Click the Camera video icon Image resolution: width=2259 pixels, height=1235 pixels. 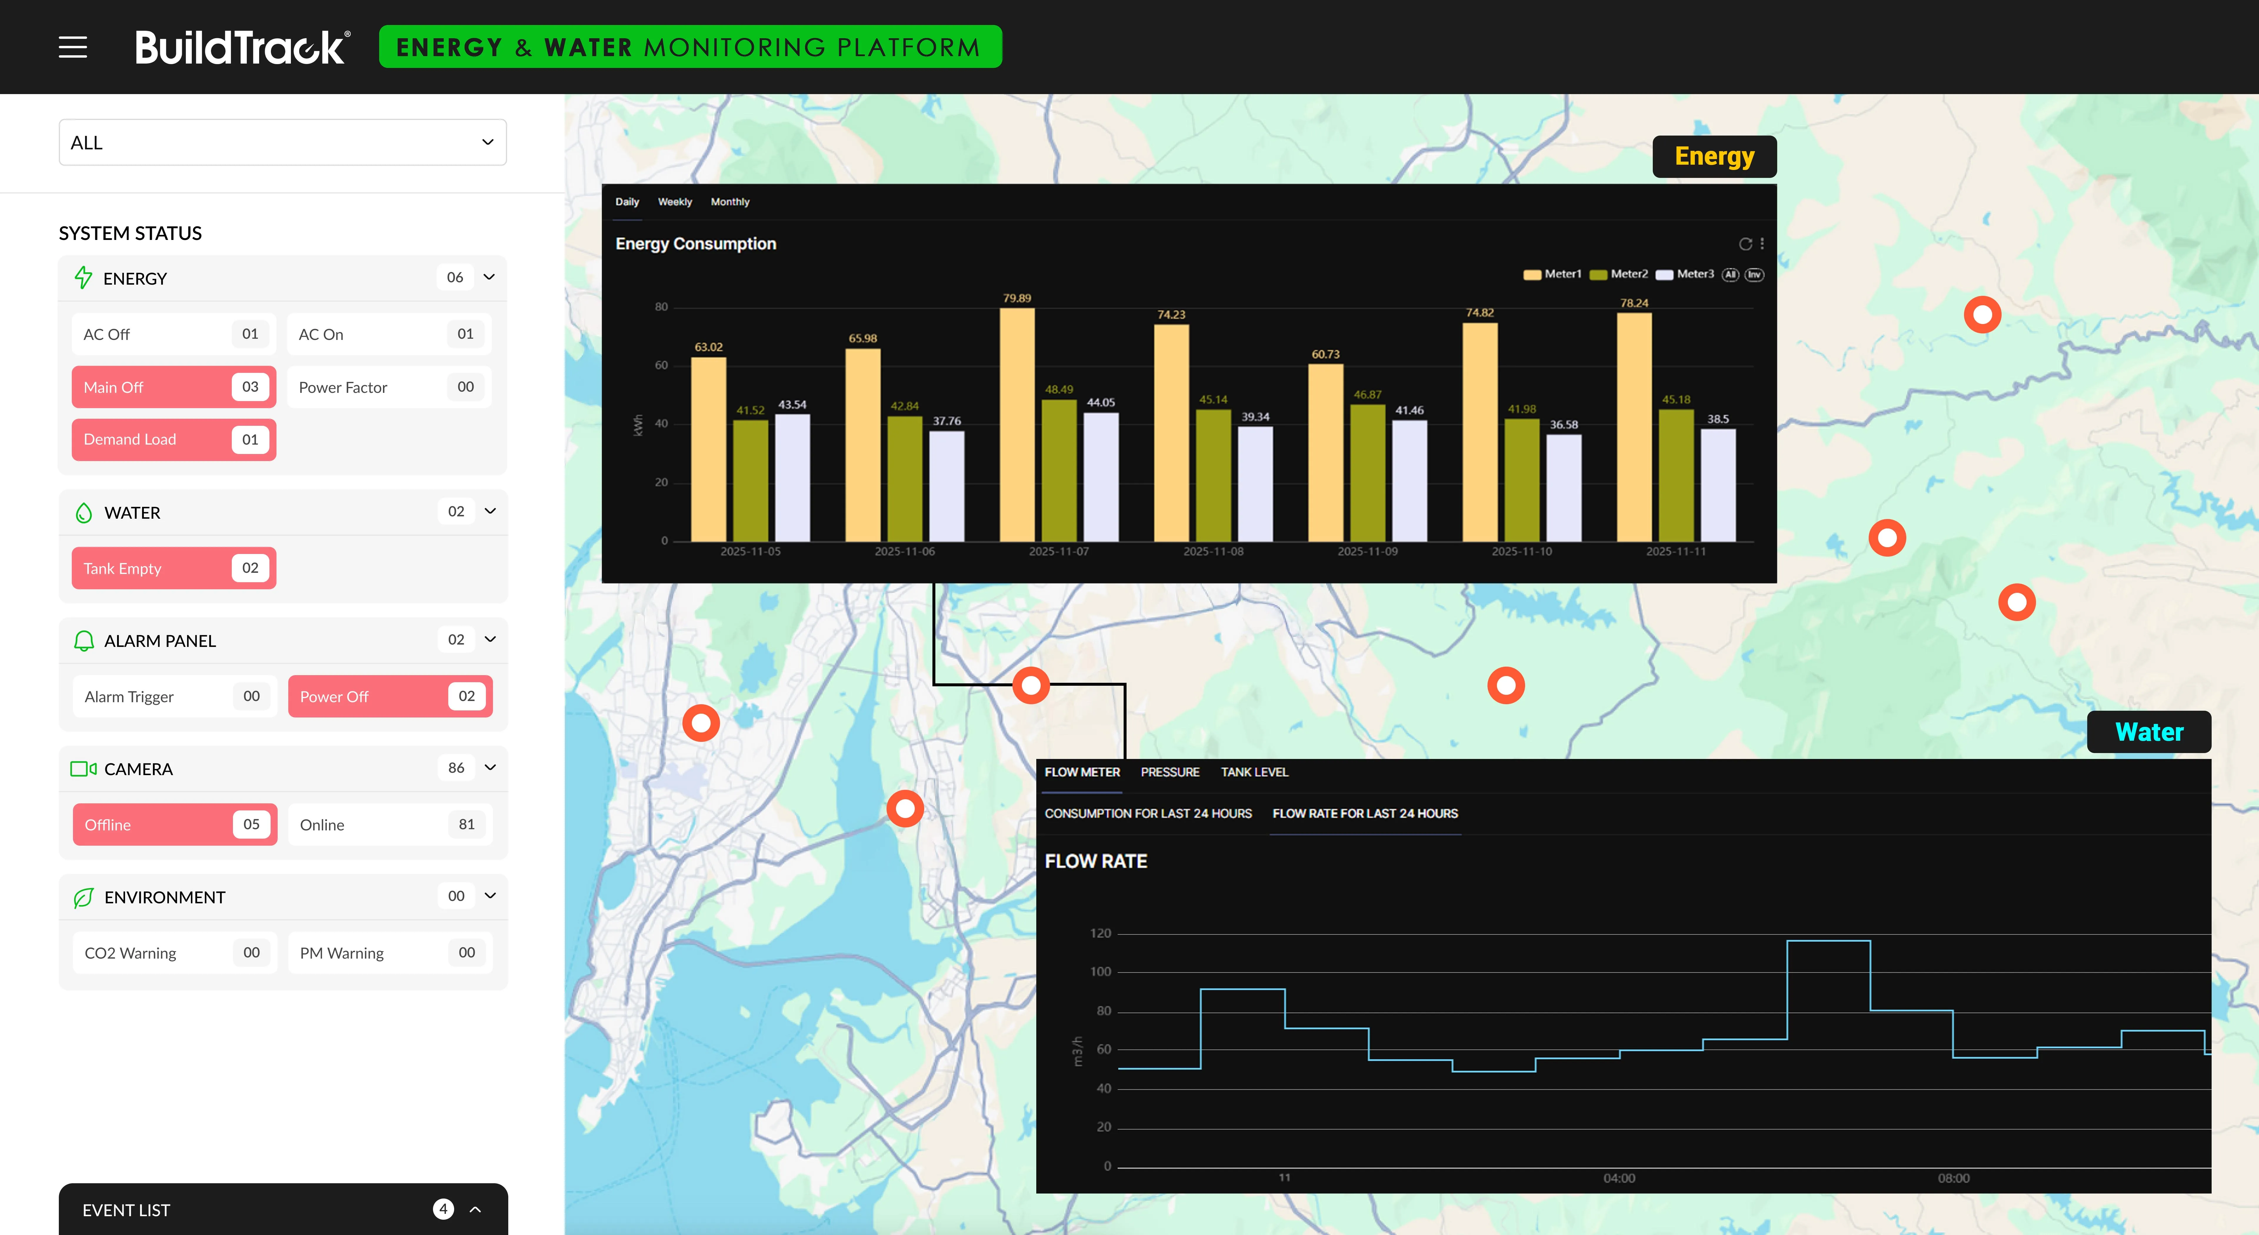click(x=83, y=769)
